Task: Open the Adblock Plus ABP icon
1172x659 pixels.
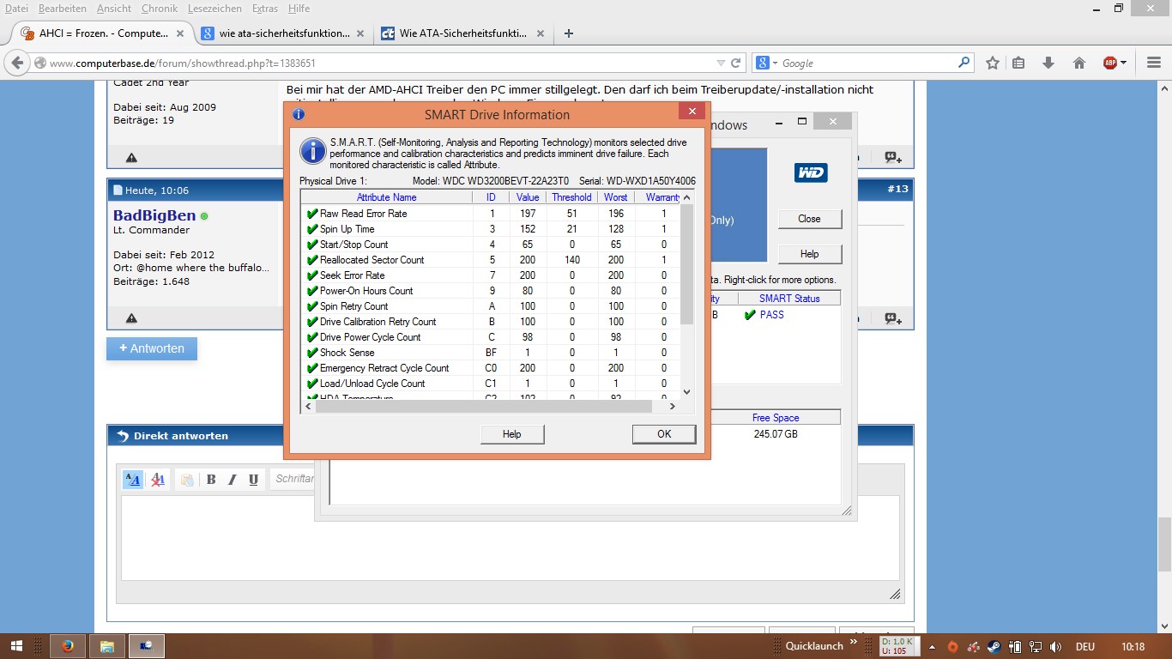Action: point(1110,63)
